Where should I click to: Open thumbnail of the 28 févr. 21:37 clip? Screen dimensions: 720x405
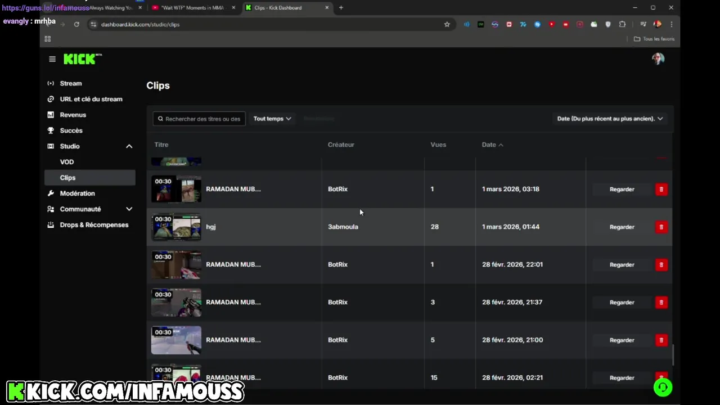click(176, 303)
